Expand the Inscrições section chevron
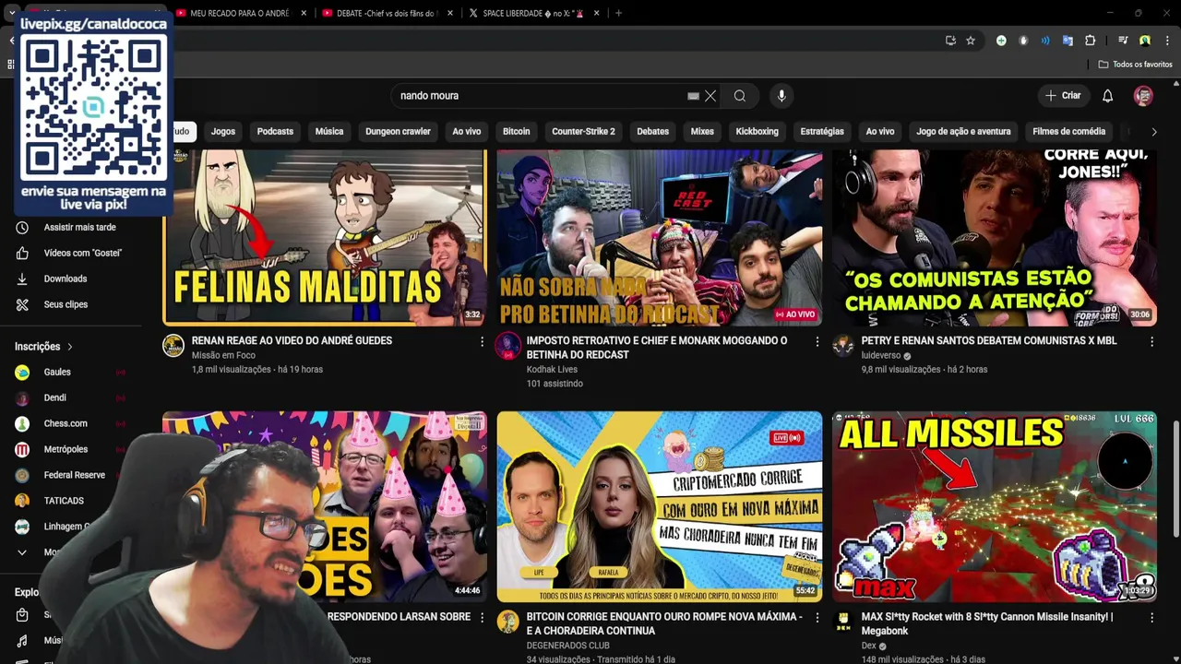The image size is (1181, 664). (x=70, y=347)
